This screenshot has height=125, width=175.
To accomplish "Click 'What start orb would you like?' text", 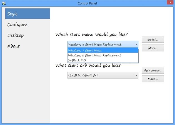I will coord(88,65).
